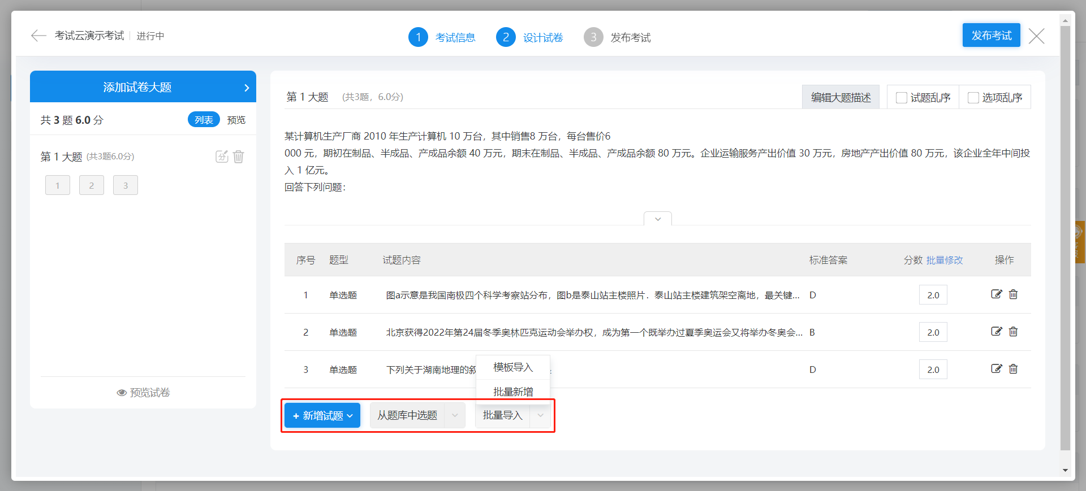Open the 新增试题 dropdown button
Image resolution: width=1086 pixels, height=491 pixels.
(322, 415)
